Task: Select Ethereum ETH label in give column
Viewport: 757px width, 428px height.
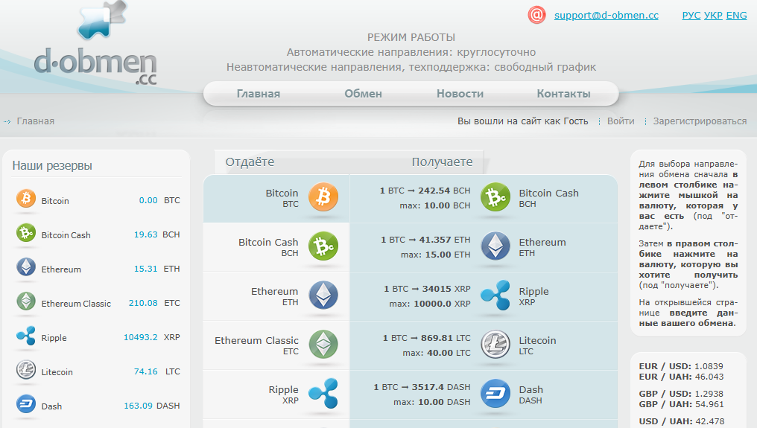Action: 275,296
